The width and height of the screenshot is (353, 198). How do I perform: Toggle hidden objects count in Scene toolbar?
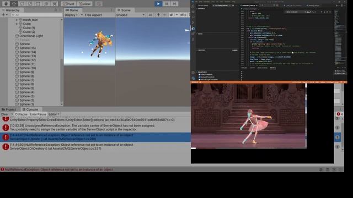pyautogui.click(x=183, y=15)
